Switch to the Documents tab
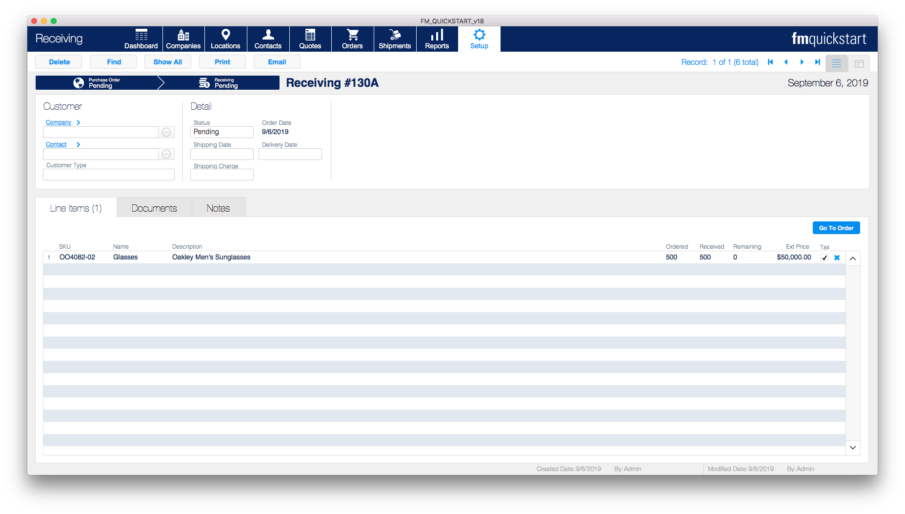905x514 pixels. [154, 208]
